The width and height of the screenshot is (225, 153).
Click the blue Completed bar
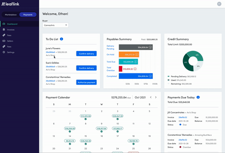click(136, 76)
